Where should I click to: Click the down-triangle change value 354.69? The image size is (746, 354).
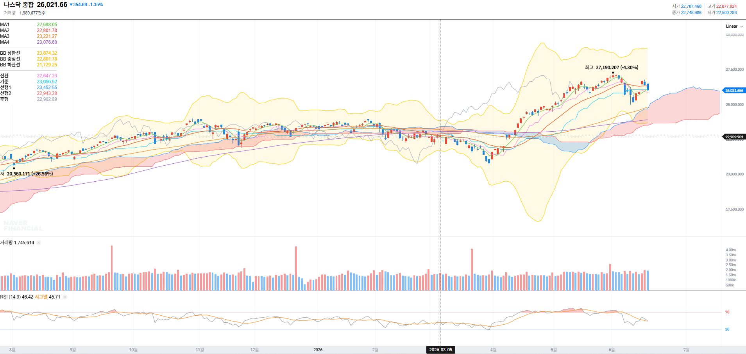click(78, 5)
